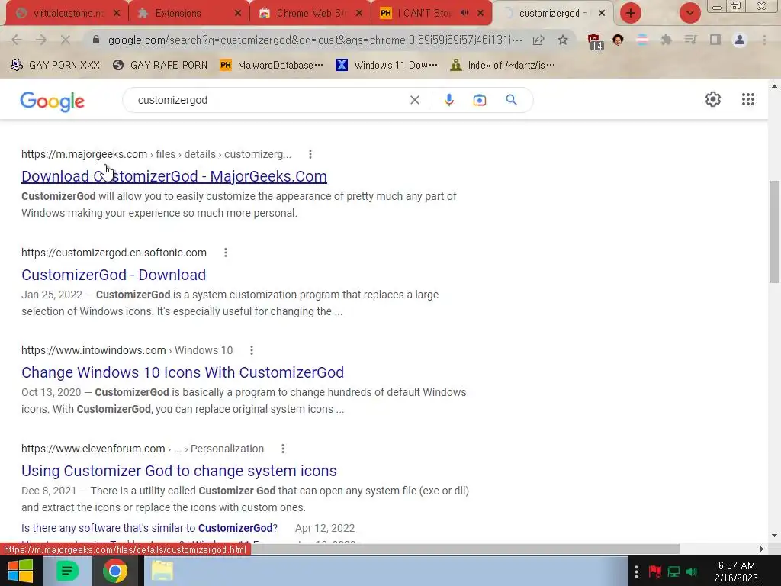The width and height of the screenshot is (781, 586).
Task: Open the more options for the elevenforum result
Action: pos(283,449)
